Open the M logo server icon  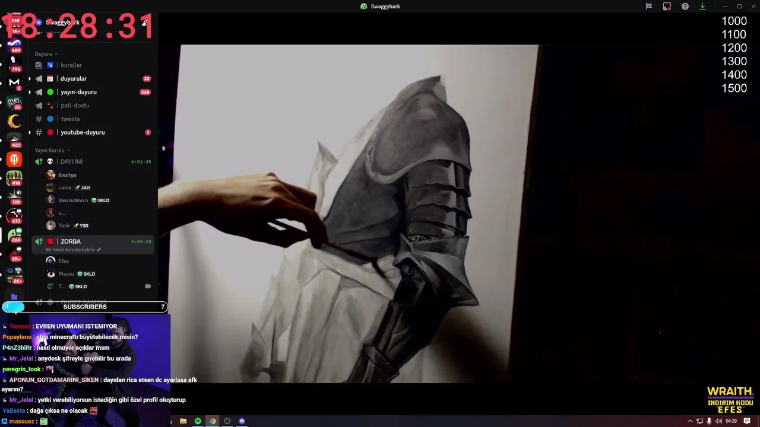click(14, 82)
